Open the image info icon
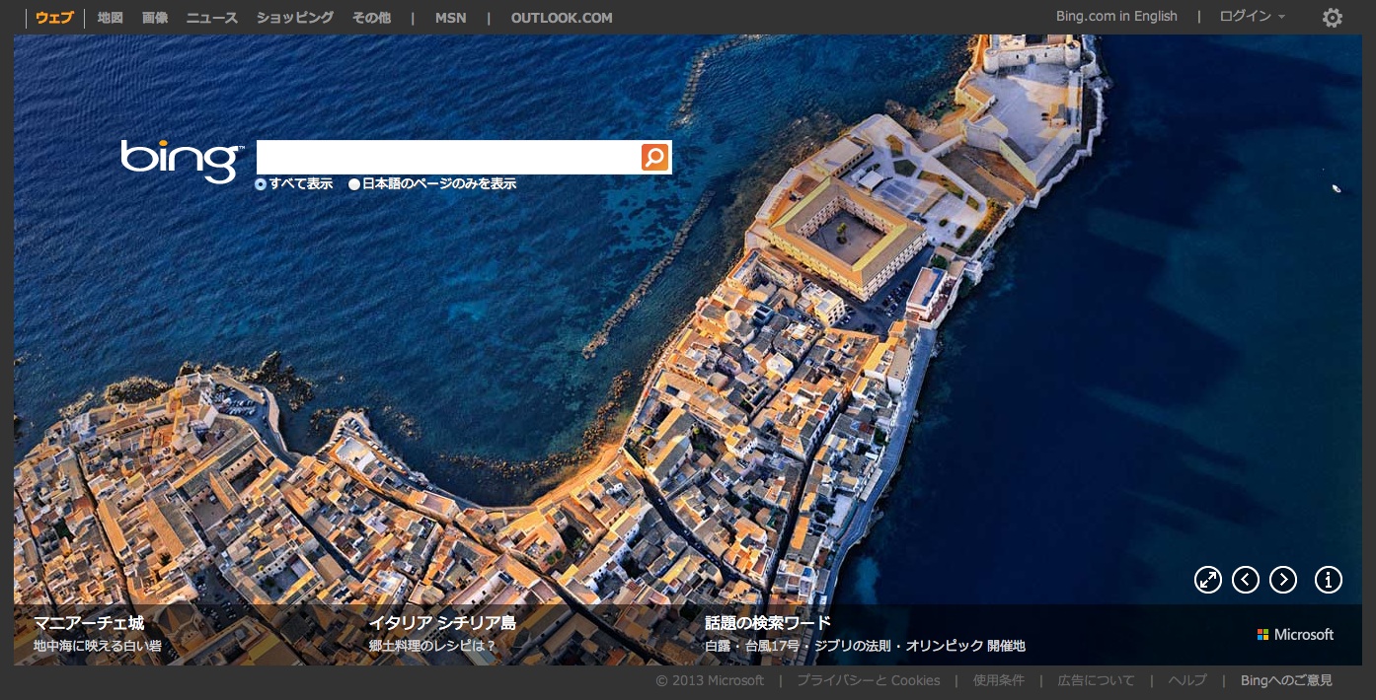 coord(1328,580)
